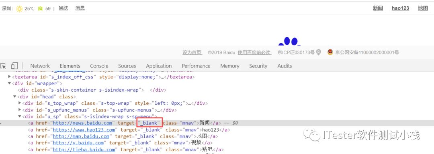
Task: Collapse the u_sp div node
Action: tap(20, 116)
